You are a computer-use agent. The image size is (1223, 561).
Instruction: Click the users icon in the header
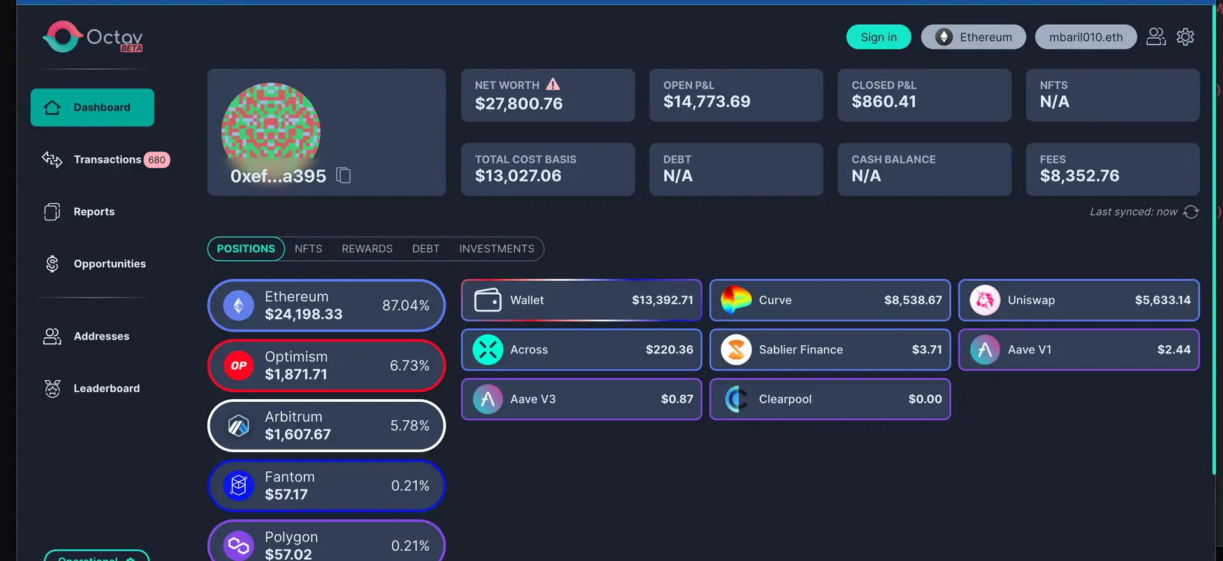pyautogui.click(x=1156, y=37)
